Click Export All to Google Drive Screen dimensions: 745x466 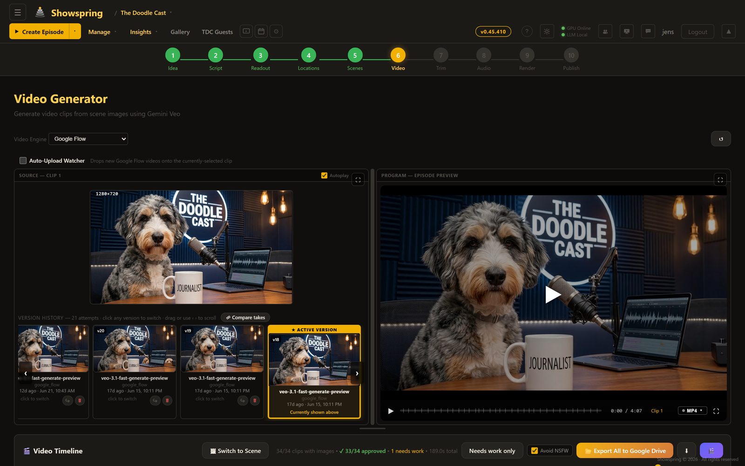625,451
